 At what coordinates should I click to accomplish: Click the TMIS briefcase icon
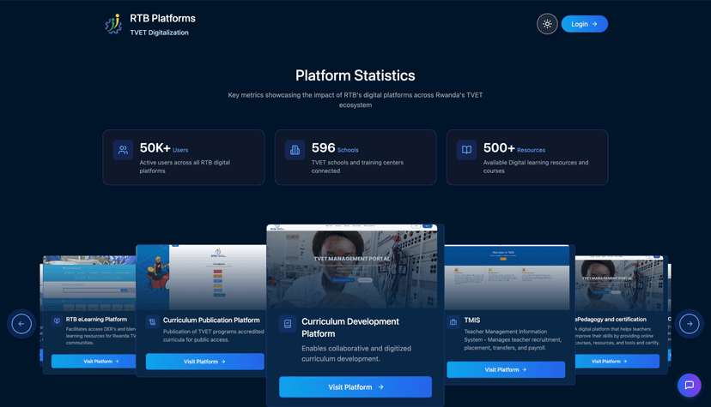click(453, 322)
